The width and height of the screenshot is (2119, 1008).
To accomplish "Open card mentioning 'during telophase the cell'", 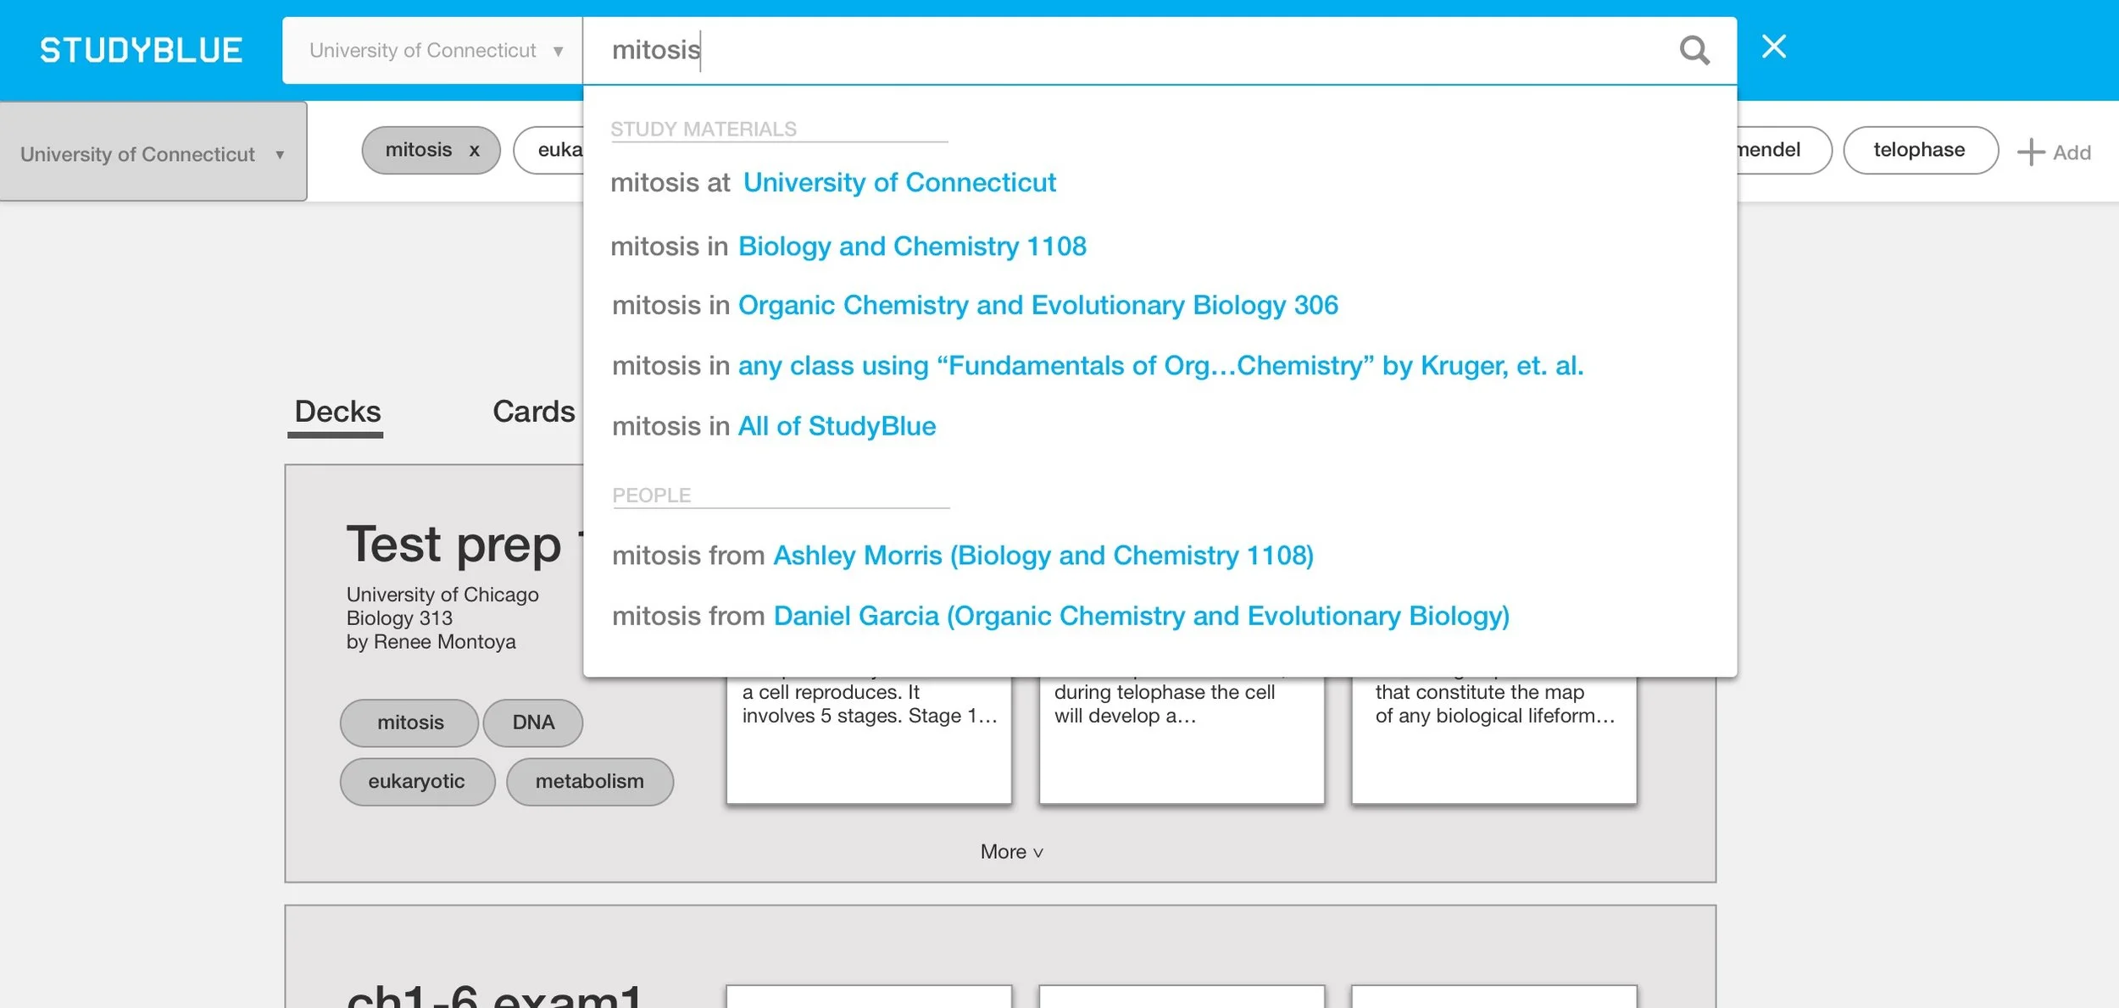I will [1182, 739].
